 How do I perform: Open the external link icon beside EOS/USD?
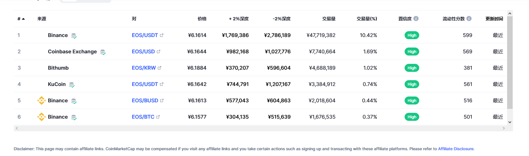pyautogui.click(x=158, y=52)
